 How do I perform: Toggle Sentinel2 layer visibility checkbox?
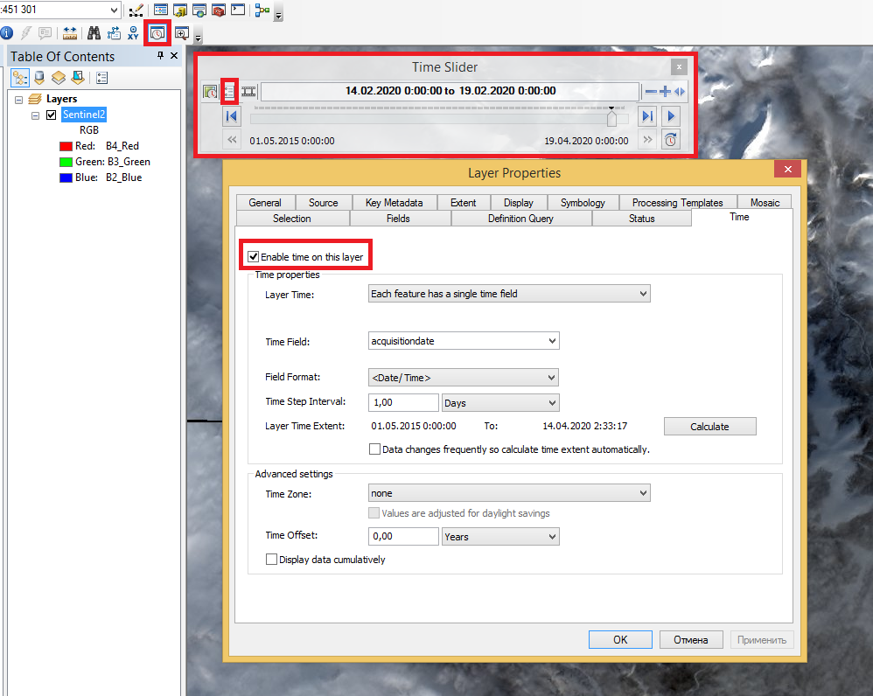click(52, 115)
